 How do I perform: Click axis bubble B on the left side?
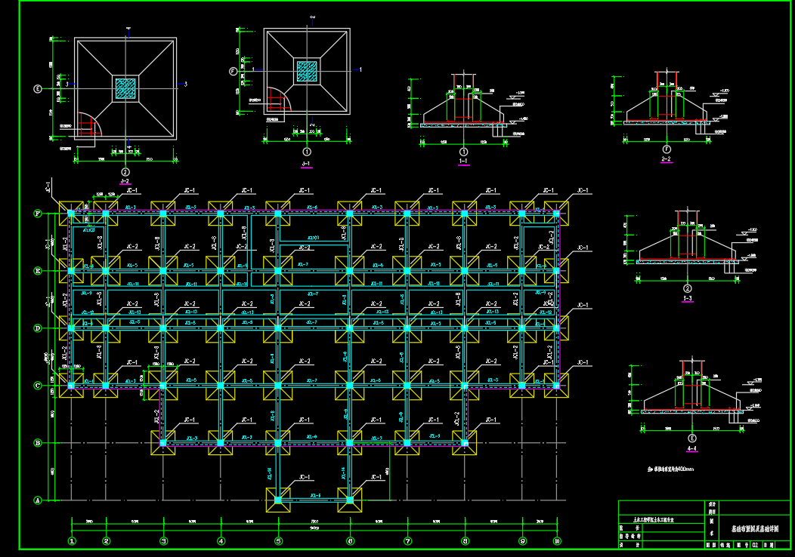pyautogui.click(x=38, y=443)
